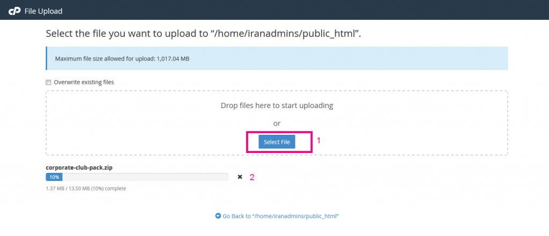Click the maximum file size info banner
The width and height of the screenshot is (549, 236).
[277, 58]
